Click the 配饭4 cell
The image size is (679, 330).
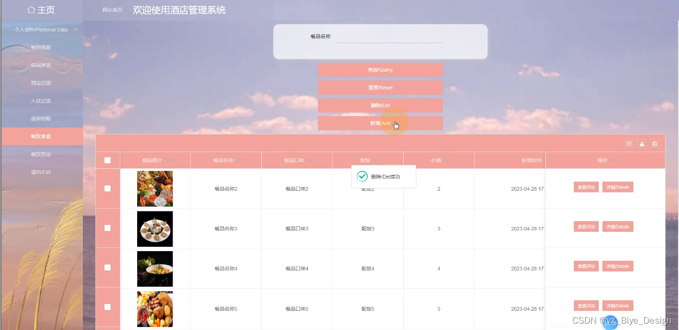click(x=368, y=269)
